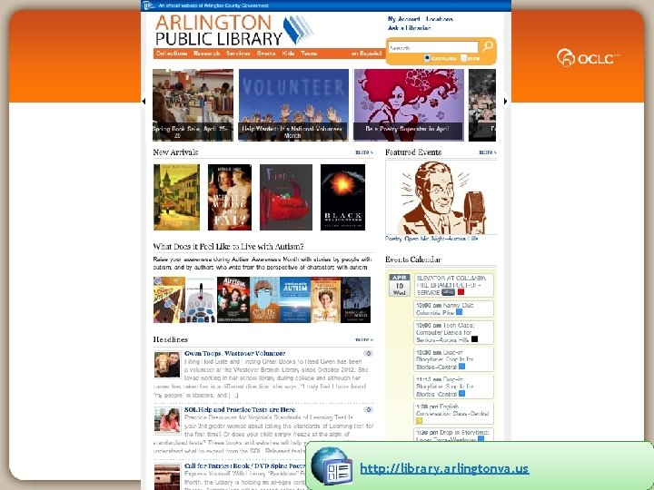654x490 pixels.
Task: Switch to en Español
Action: [366, 54]
